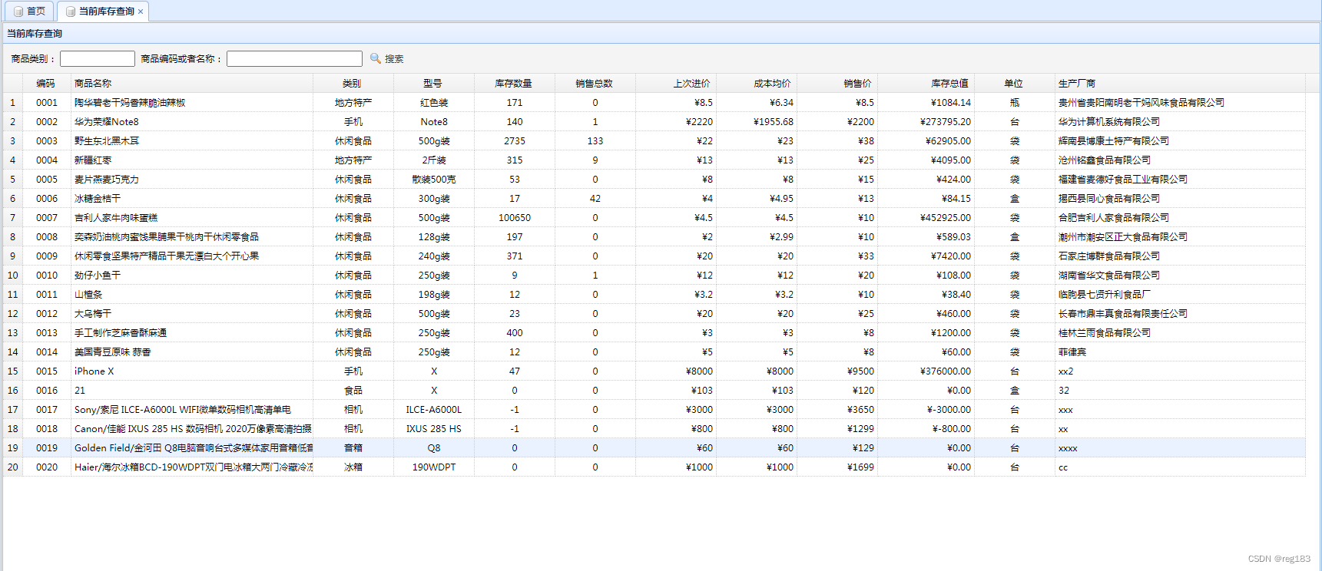Select row 劲仔小鱼干
Screen dimensions: 1322x571
pyautogui.click(x=654, y=275)
